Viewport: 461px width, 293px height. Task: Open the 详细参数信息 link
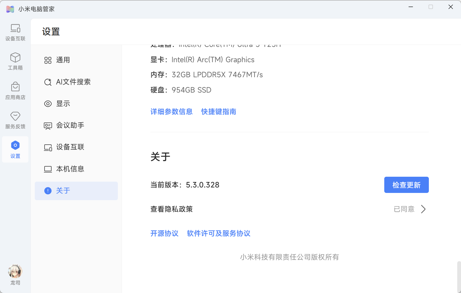[x=171, y=112]
